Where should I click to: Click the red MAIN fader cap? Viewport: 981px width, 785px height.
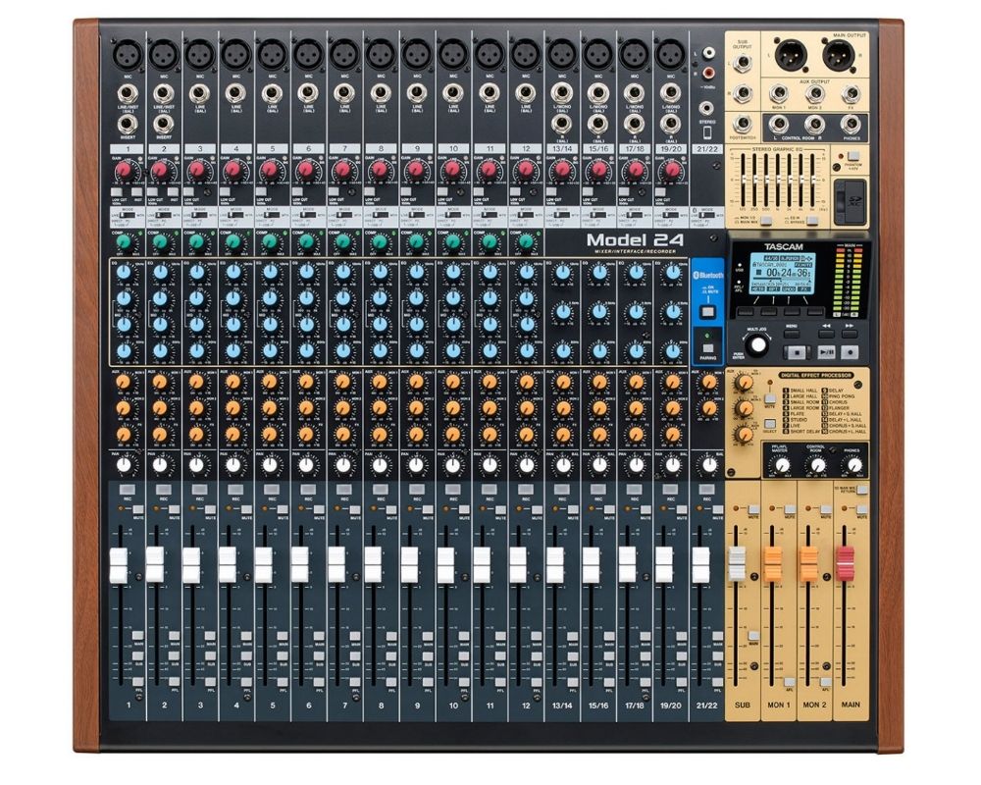click(x=846, y=563)
